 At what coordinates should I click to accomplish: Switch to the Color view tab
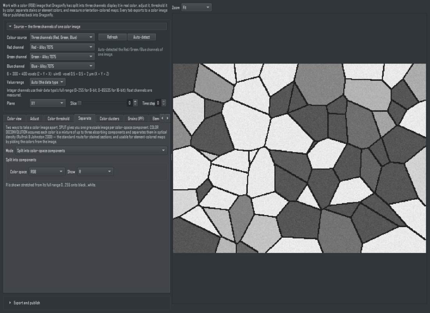point(14,119)
